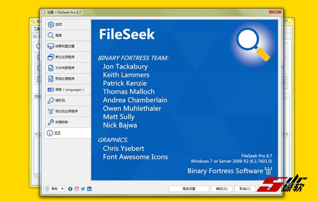318x201 pixels.
Task: Click the name Matt Sully
Action: tap(118, 117)
